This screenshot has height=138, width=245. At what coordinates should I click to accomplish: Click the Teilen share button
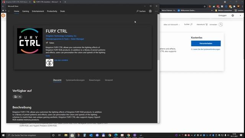click(x=50, y=43)
